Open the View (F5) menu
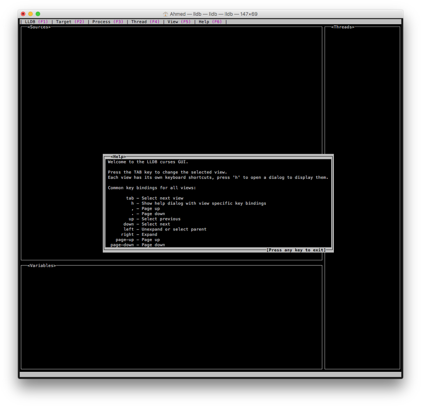This screenshot has width=421, height=406. coord(179,22)
